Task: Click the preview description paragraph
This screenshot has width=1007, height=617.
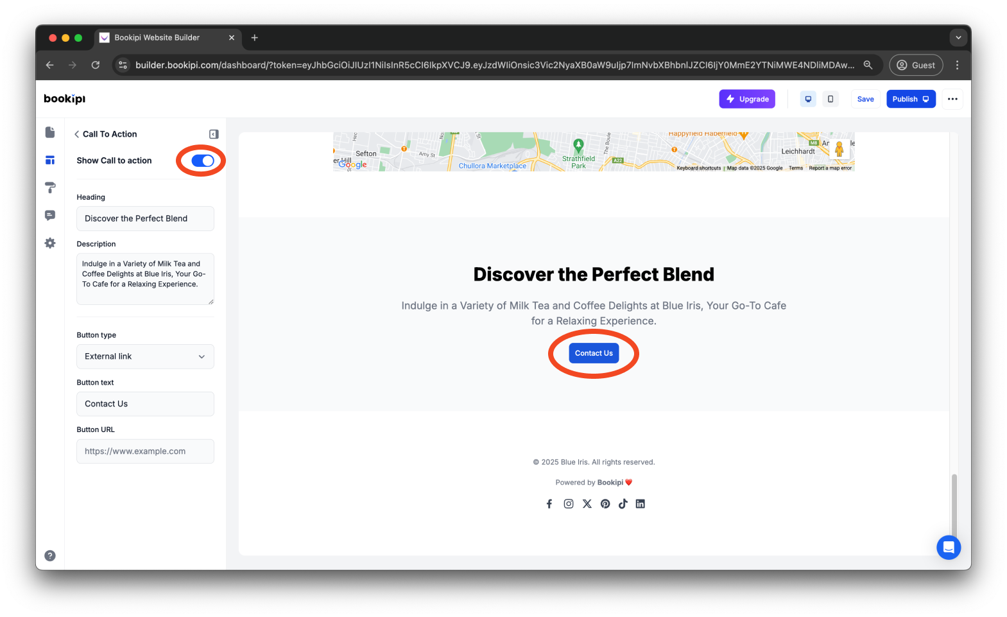Action: 594,313
